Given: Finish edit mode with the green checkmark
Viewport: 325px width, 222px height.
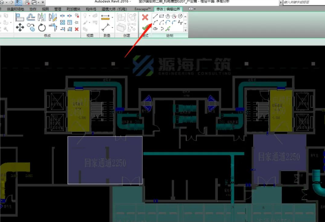Looking at the screenshot, I should 145,28.
